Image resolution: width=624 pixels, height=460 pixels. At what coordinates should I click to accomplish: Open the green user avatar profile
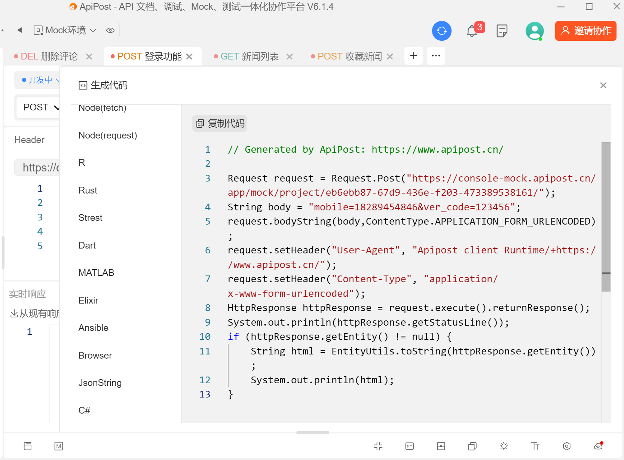pyautogui.click(x=535, y=31)
